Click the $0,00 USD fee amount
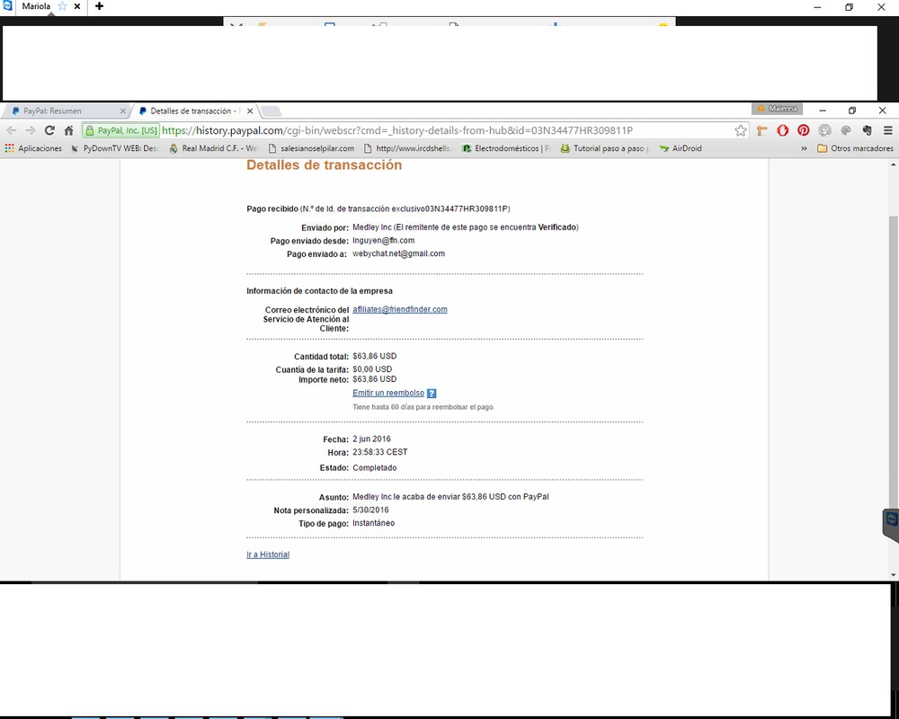The height and width of the screenshot is (719, 899). coord(372,369)
